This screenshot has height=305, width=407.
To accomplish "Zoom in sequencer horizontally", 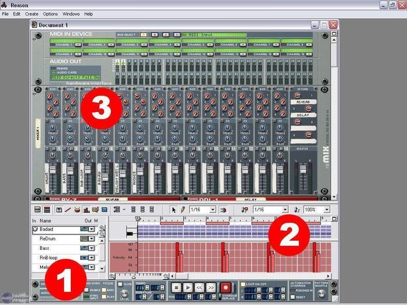I will click(112, 277).
